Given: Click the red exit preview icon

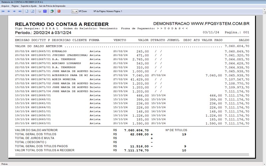Looking at the screenshot, I should click(x=59, y=11).
